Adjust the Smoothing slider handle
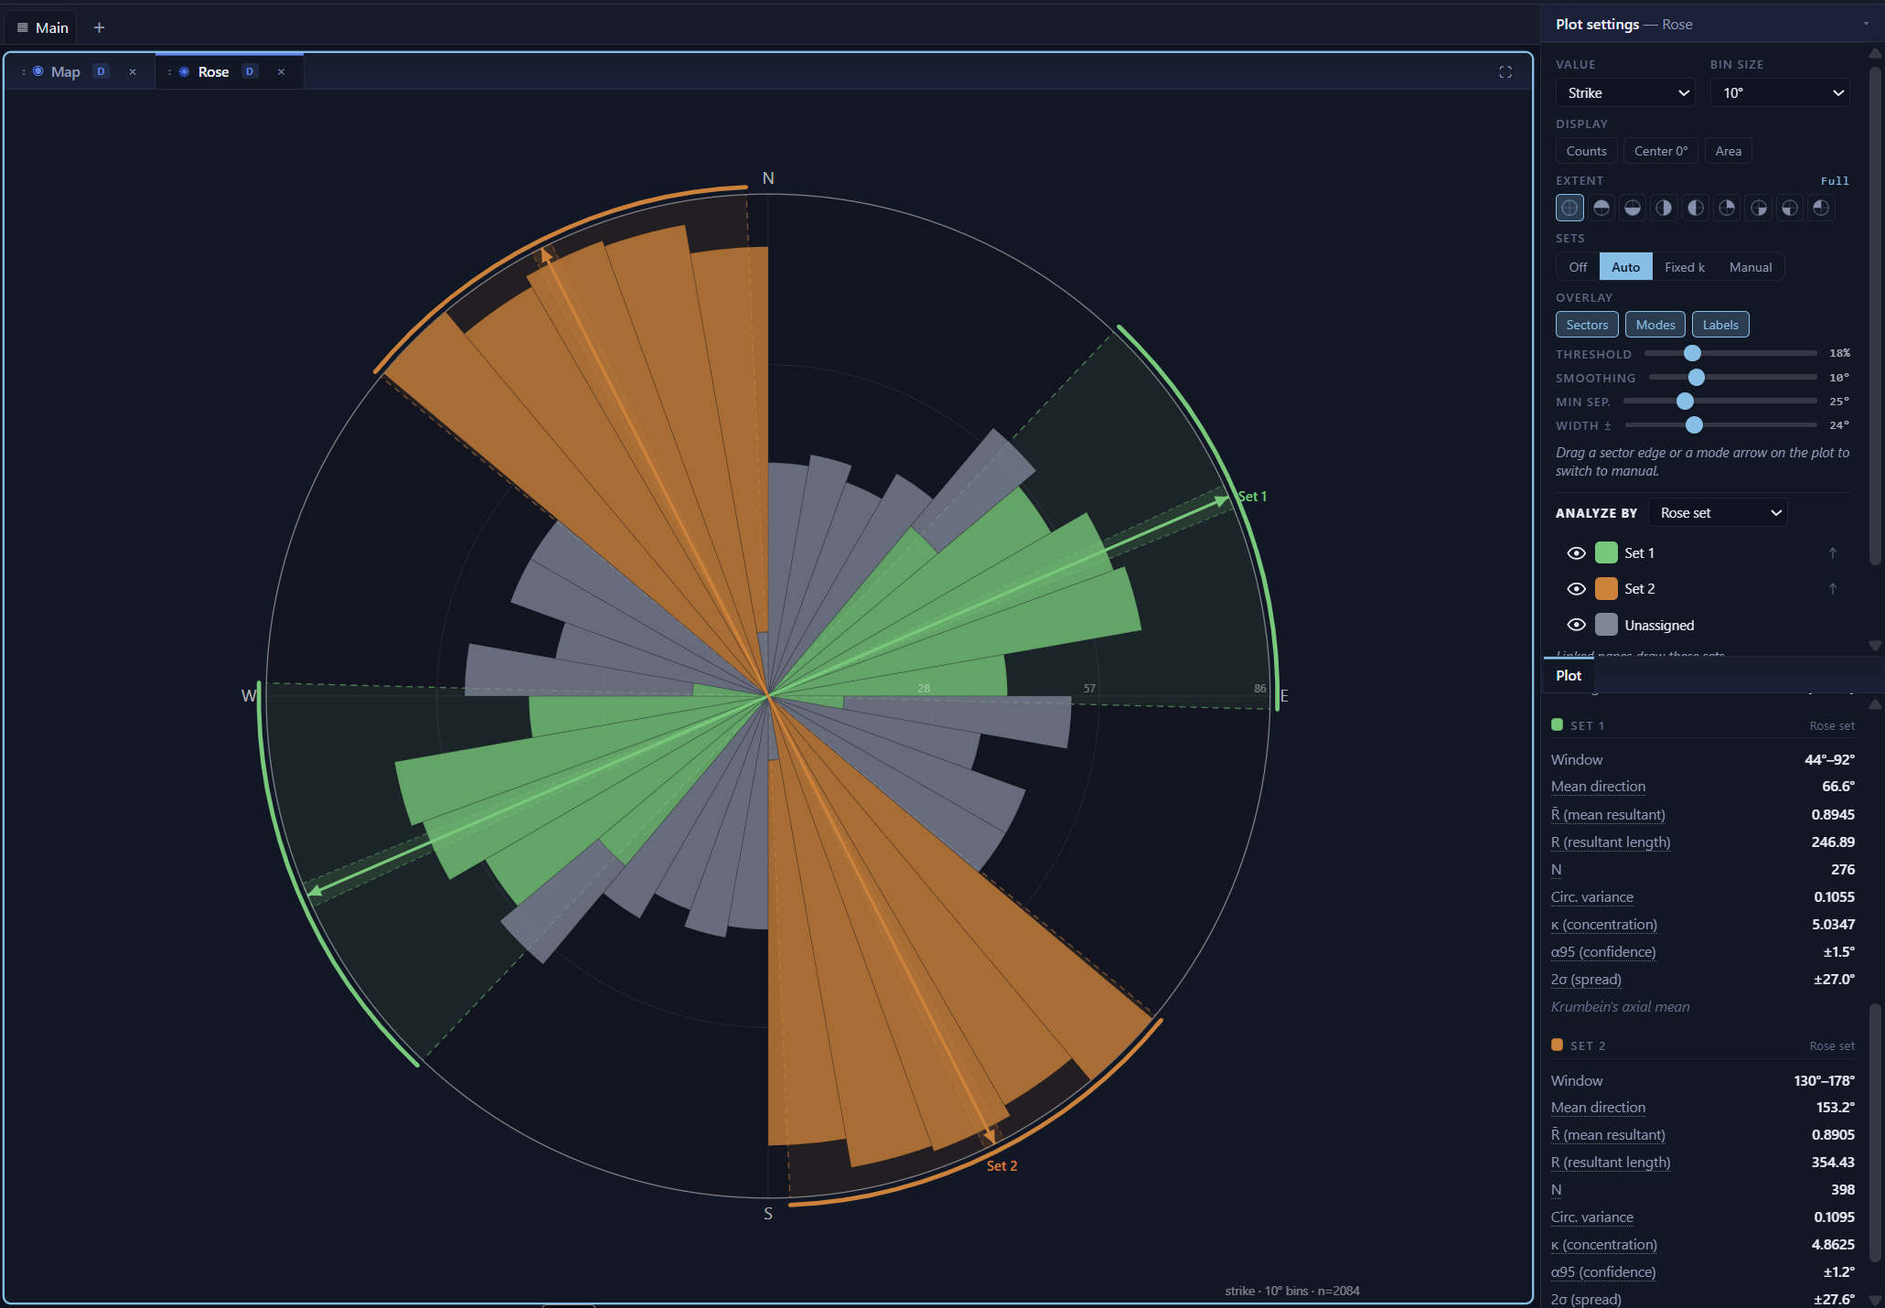Screen dimensions: 1885x1308 [1697, 377]
